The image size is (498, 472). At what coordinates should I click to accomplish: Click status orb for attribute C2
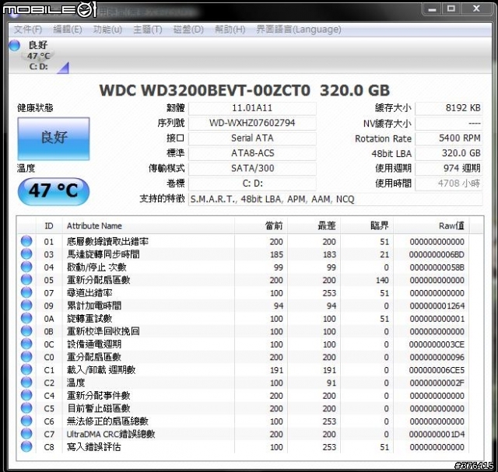pos(26,383)
